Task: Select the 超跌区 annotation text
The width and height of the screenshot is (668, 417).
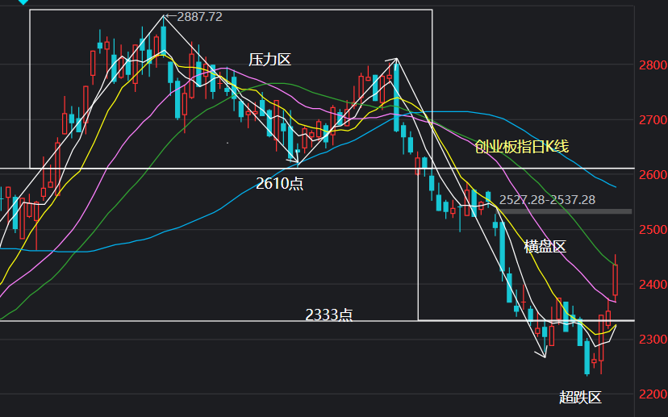Action: pyautogui.click(x=580, y=398)
